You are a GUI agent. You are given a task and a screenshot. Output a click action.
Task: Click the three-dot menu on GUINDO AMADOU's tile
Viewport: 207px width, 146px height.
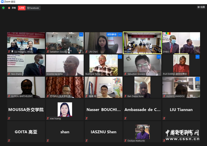pyautogui.click(x=197, y=79)
